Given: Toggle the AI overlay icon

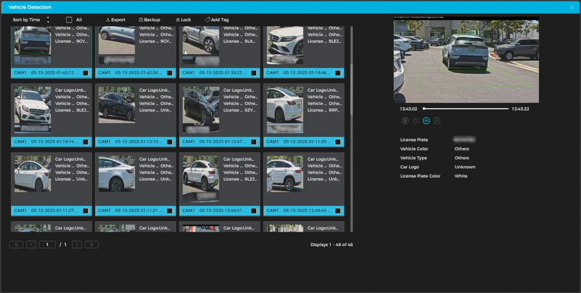Looking at the screenshot, I should click(426, 121).
